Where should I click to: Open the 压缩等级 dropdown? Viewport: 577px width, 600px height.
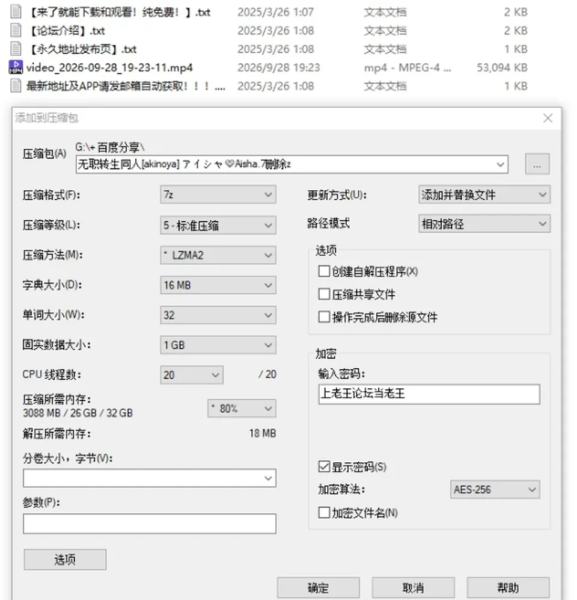(x=218, y=226)
